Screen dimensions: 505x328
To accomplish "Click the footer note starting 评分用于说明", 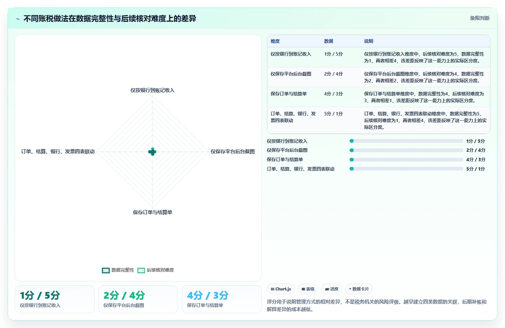I will pos(377,305).
